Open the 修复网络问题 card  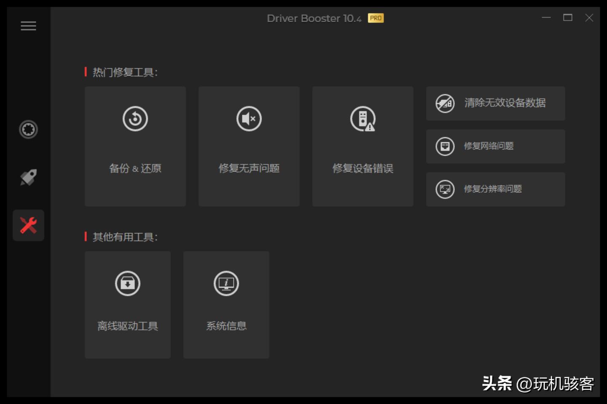point(495,146)
